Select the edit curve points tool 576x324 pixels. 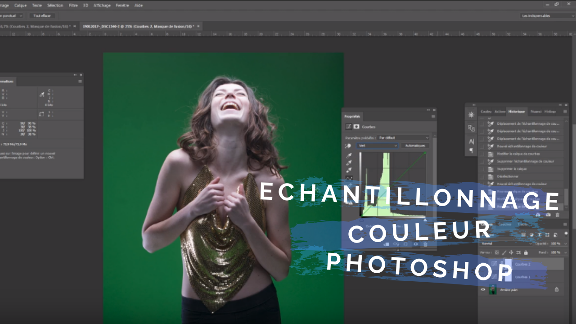point(349,178)
